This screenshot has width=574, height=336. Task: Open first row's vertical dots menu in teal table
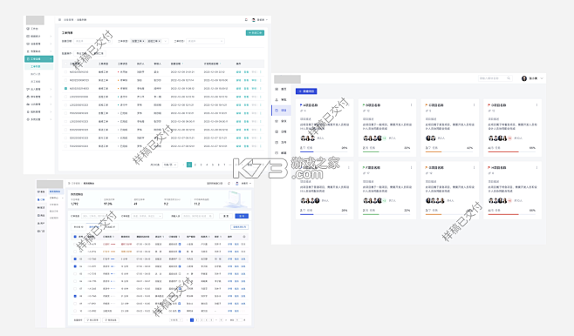tap(261, 72)
